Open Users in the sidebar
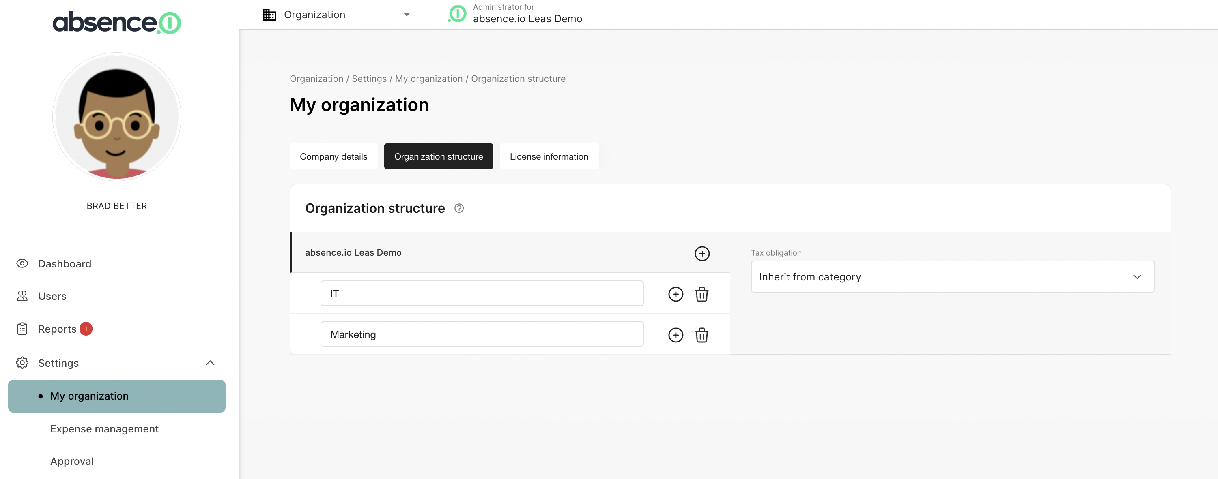This screenshot has height=479, width=1218. (x=52, y=296)
